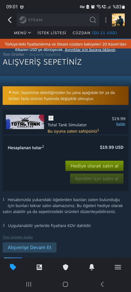Open the profile avatar picture
The width and height of the screenshot is (131, 292).
118,20
